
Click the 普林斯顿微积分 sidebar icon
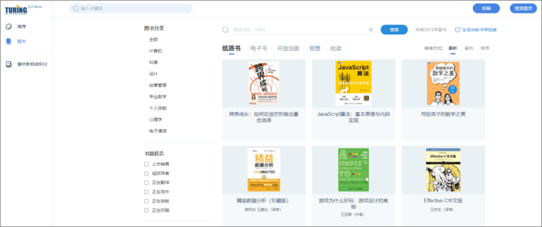click(x=9, y=64)
